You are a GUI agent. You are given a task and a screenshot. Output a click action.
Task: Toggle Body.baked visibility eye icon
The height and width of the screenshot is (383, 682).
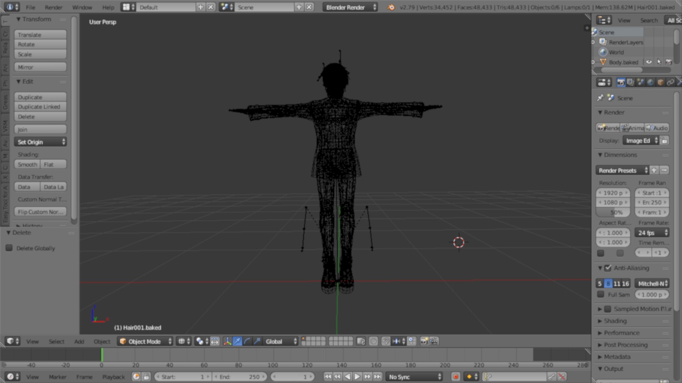pyautogui.click(x=649, y=62)
